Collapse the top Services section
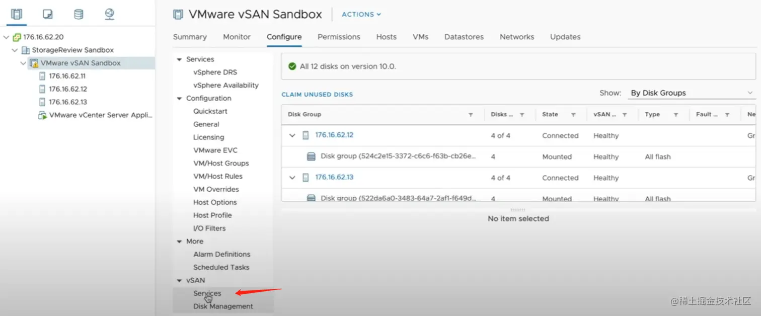The width and height of the screenshot is (761, 316). click(x=179, y=59)
